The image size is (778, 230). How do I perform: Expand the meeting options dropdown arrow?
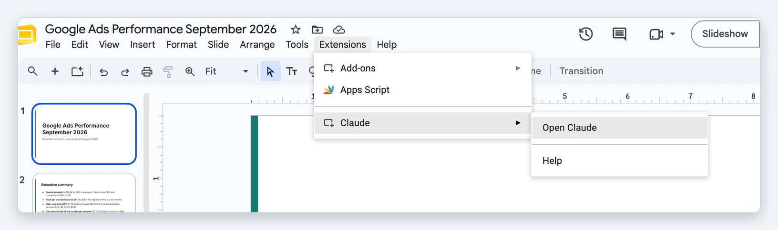(673, 34)
